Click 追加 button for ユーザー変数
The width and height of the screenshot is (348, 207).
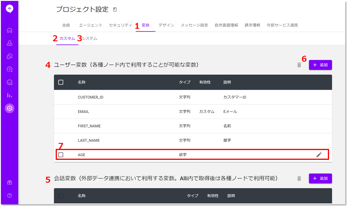click(320, 65)
